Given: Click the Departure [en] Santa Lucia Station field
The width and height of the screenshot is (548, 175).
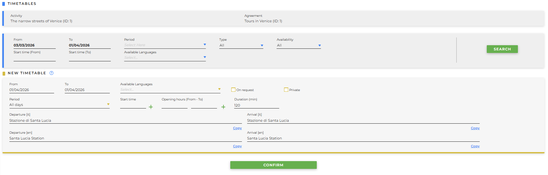Looking at the screenshot, I should click(125, 139).
